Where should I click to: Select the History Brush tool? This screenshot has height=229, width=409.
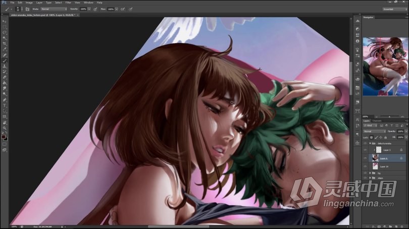[x=5, y=72]
